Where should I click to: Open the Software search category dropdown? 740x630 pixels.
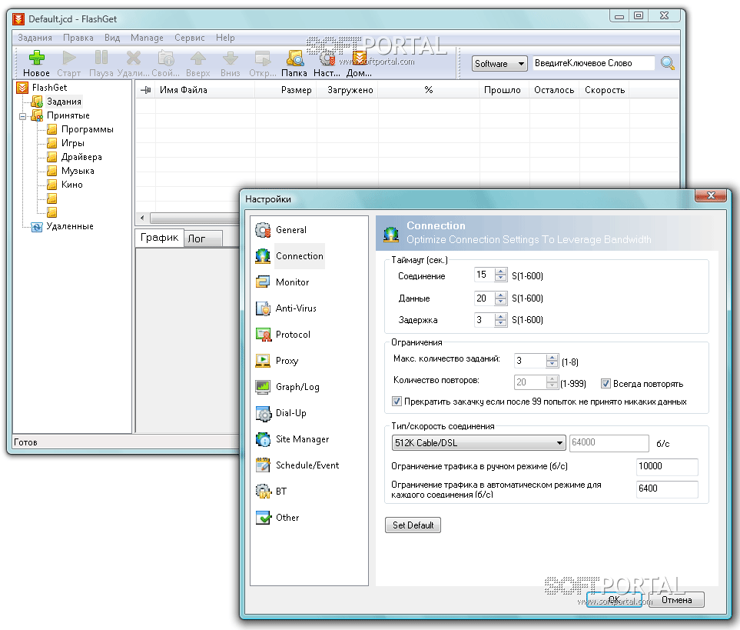(499, 63)
